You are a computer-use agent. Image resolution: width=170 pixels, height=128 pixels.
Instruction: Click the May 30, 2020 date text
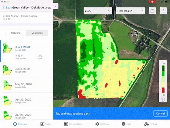24,84
